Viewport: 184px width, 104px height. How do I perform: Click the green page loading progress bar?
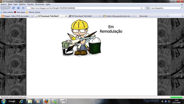(176, 97)
